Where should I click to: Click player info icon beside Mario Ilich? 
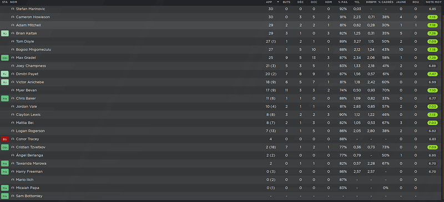12,180
